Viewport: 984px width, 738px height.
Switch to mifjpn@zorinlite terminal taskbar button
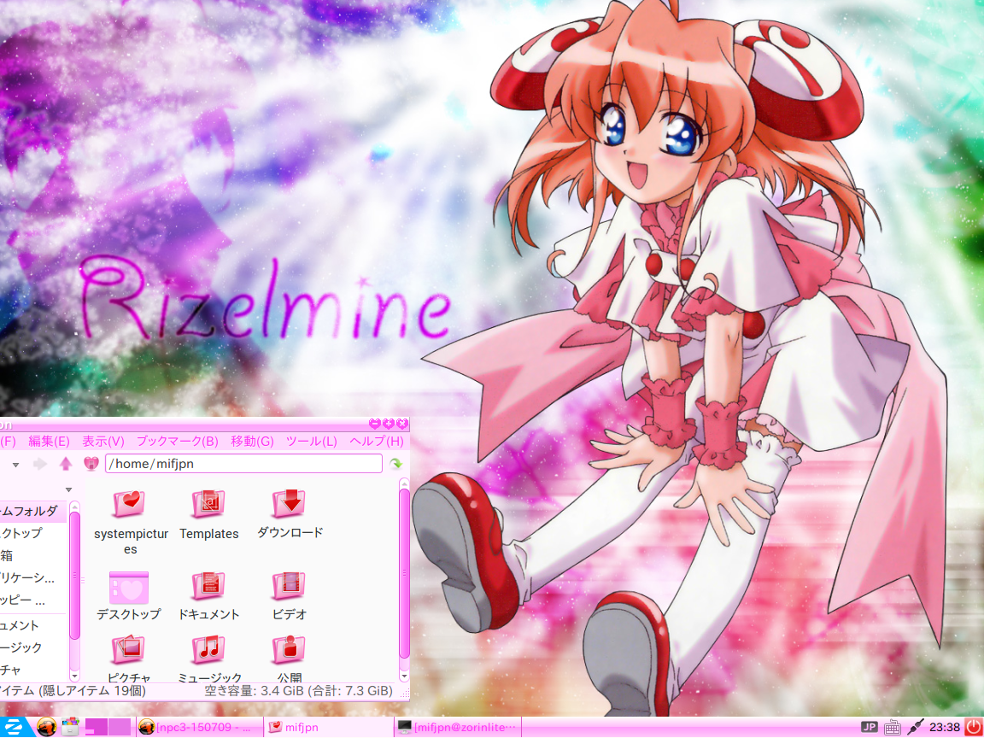click(x=458, y=728)
